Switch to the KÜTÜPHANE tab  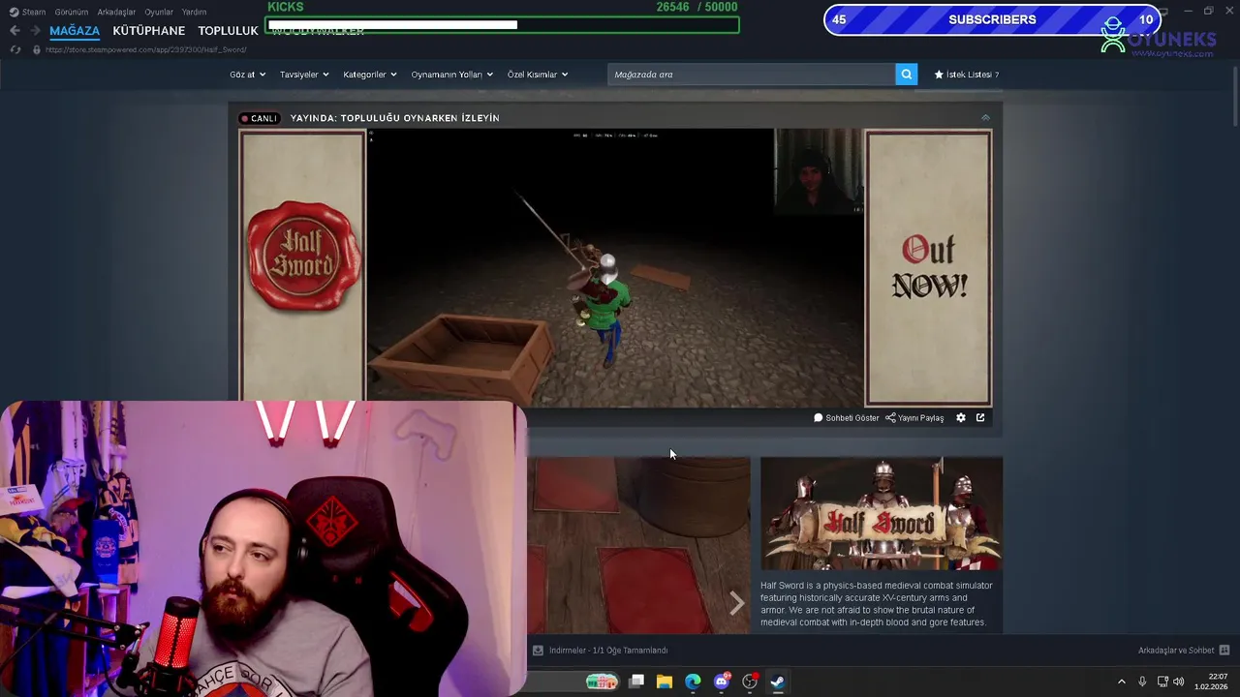coord(148,31)
